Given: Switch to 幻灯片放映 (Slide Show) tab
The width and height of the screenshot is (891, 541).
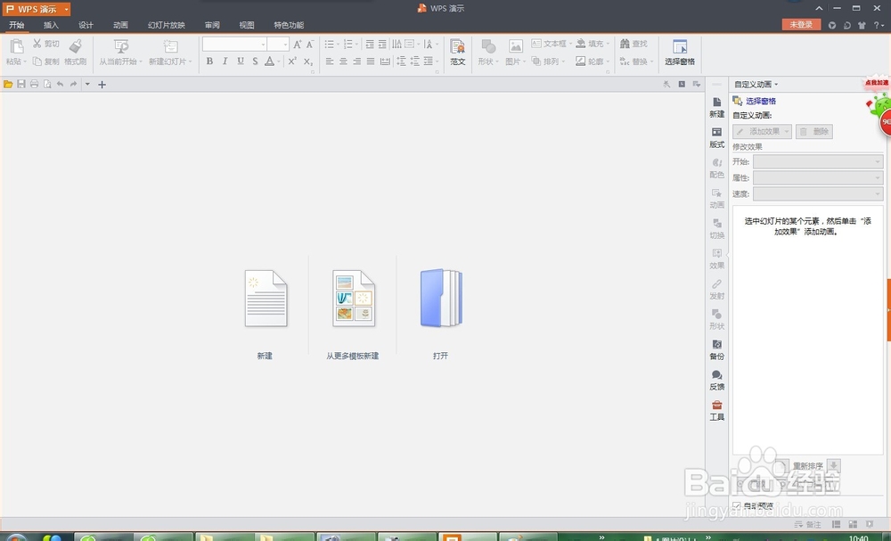Looking at the screenshot, I should pyautogui.click(x=167, y=25).
